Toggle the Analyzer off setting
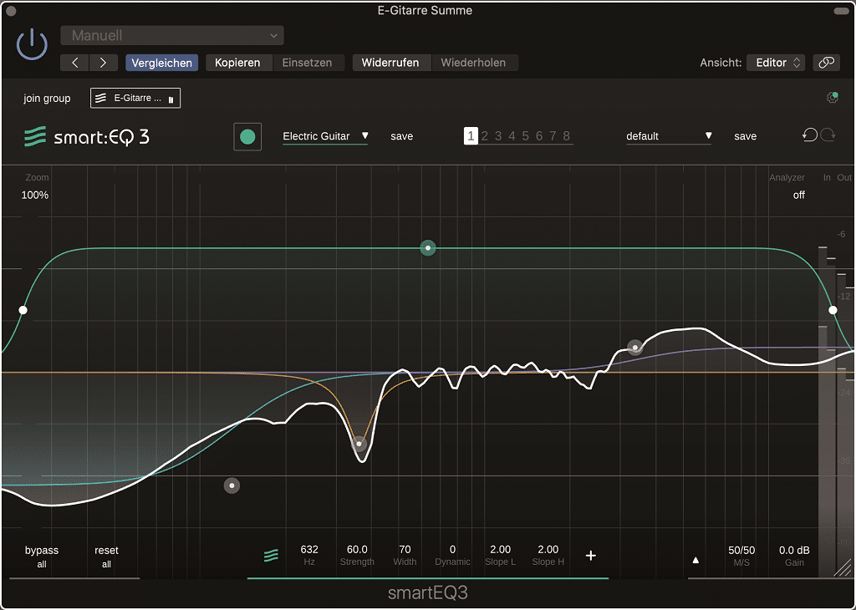This screenshot has width=856, height=610. pyautogui.click(x=798, y=195)
